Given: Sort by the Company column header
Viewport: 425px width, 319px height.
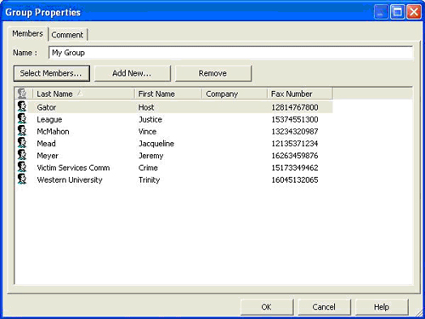Looking at the screenshot, I should click(235, 94).
